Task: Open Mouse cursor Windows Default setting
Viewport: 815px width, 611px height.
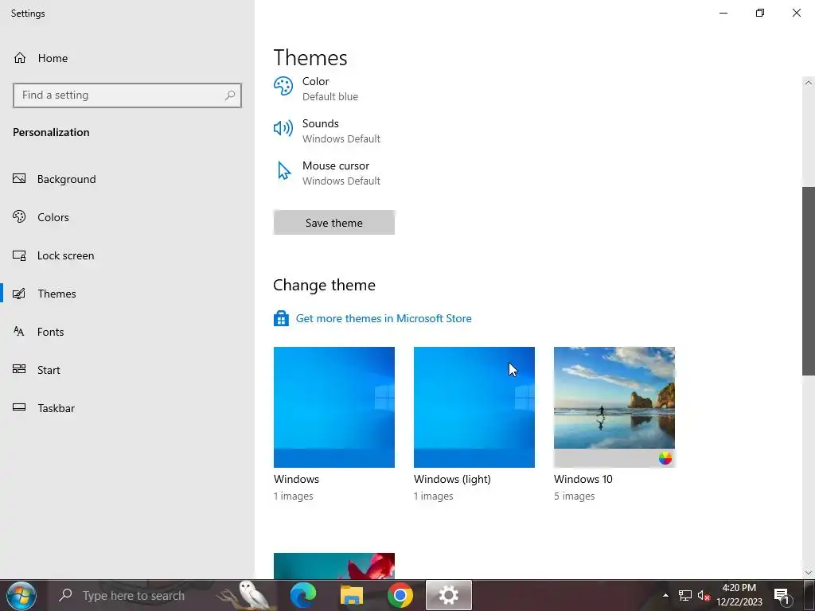Action: (341, 173)
